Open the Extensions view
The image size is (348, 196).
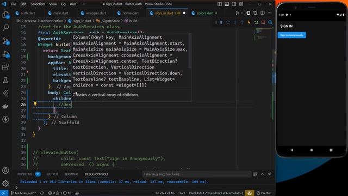pyautogui.click(x=5, y=67)
